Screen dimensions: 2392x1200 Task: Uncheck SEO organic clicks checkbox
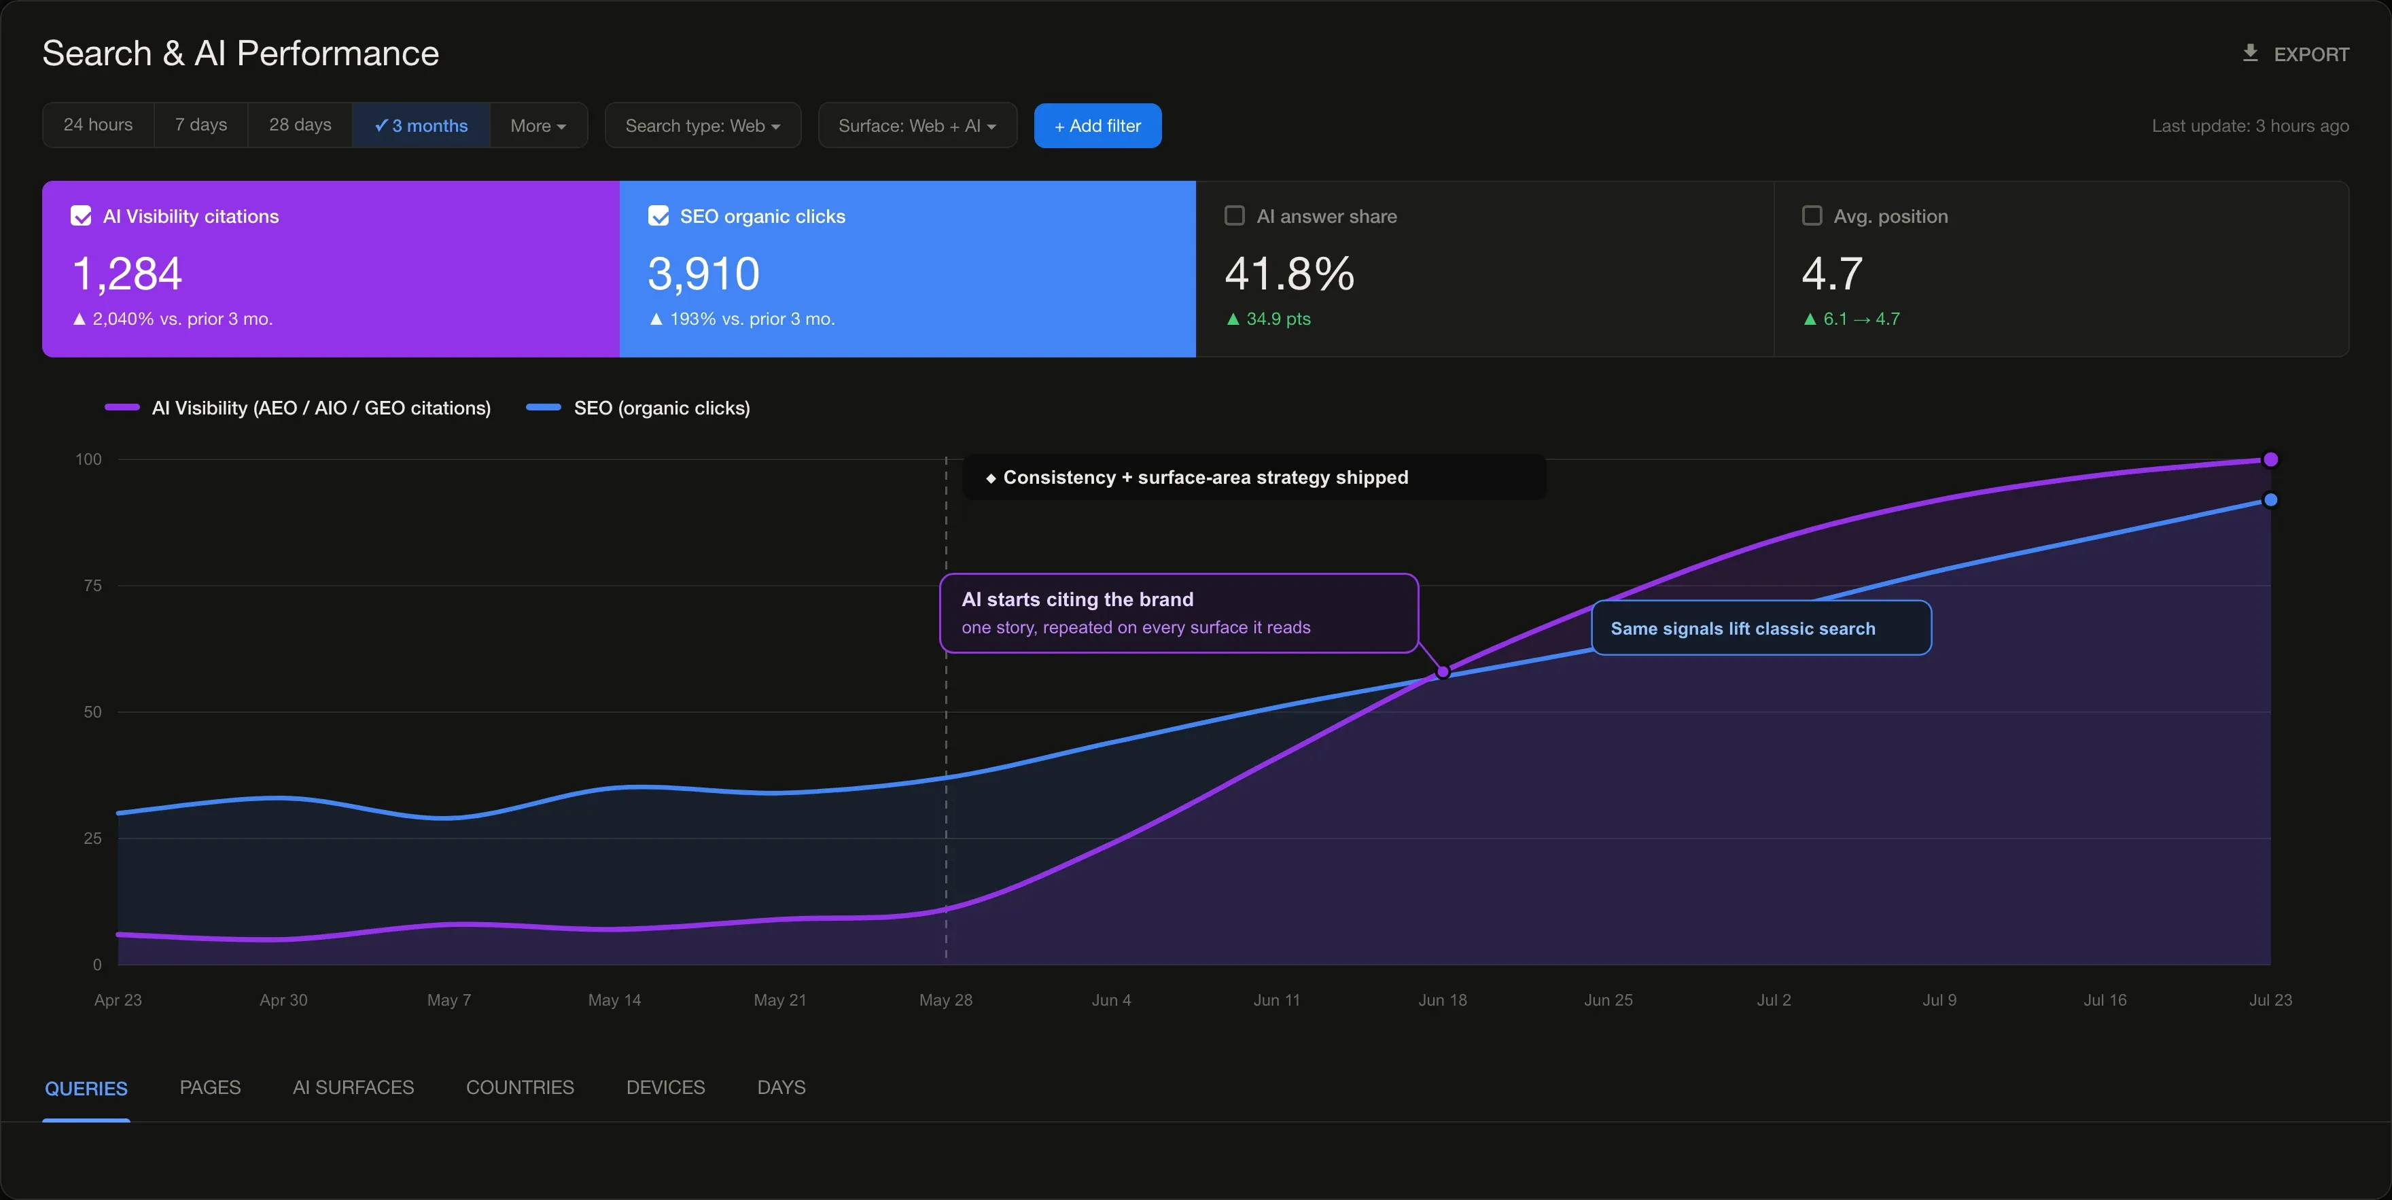[658, 216]
